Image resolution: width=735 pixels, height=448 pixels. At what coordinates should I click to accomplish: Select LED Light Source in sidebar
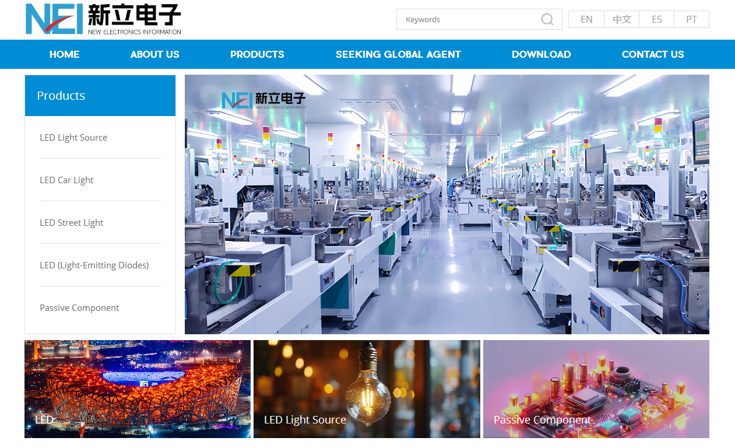pos(73,137)
